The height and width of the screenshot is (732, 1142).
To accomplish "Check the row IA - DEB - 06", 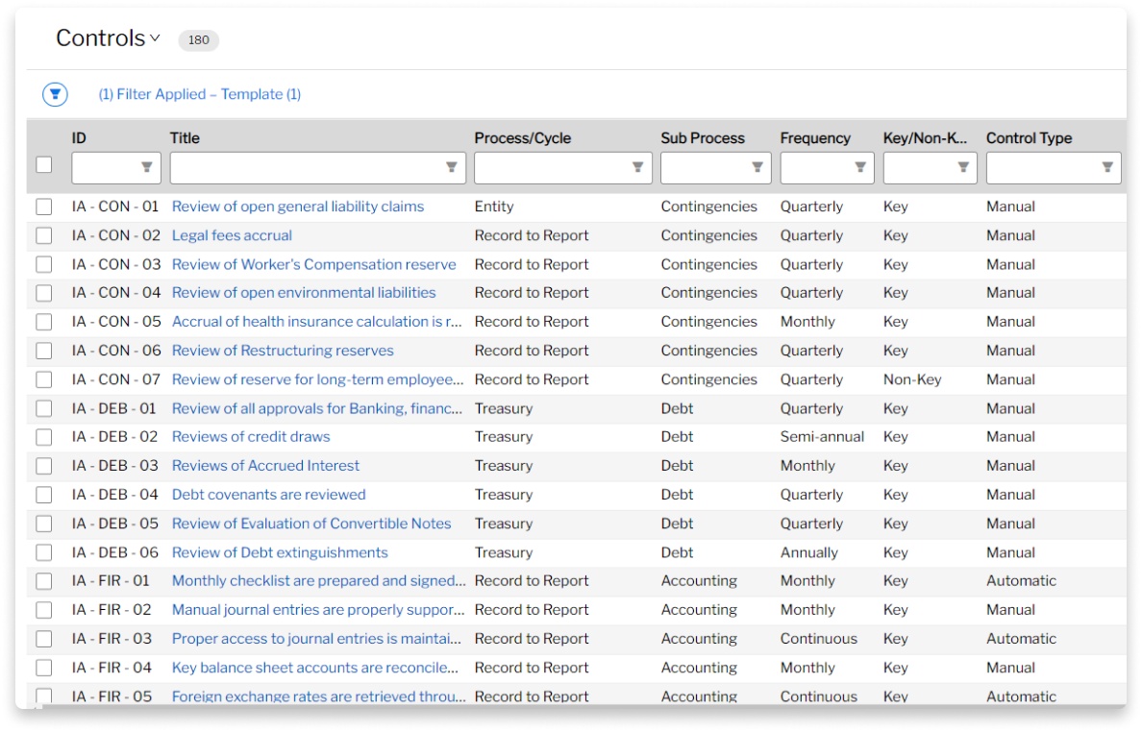I will pyautogui.click(x=43, y=553).
